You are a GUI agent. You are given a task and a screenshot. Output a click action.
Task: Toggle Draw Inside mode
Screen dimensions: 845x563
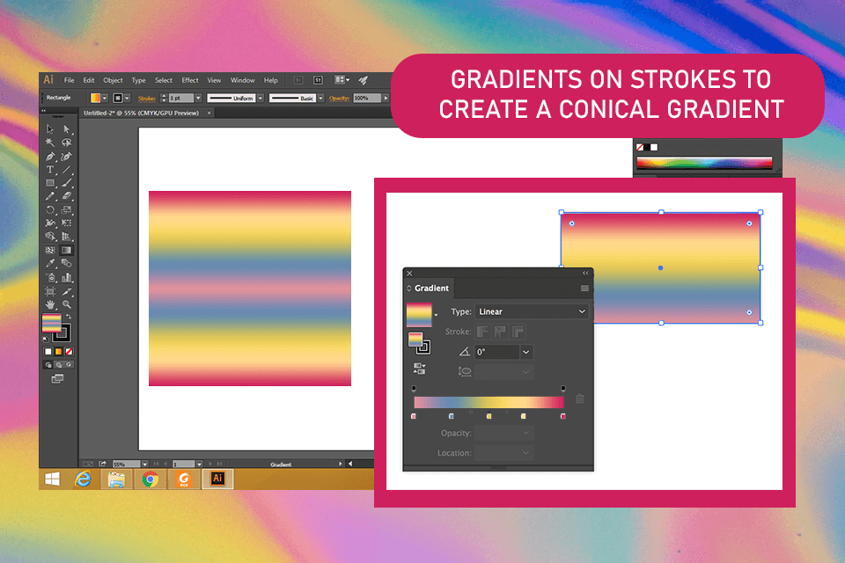[x=69, y=365]
